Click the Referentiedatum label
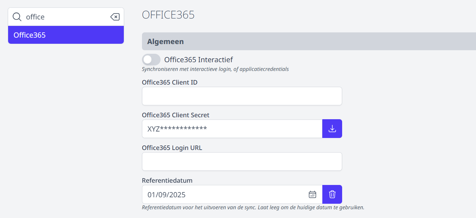 click(167, 180)
